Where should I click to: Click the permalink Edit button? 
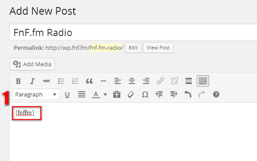tap(133, 48)
